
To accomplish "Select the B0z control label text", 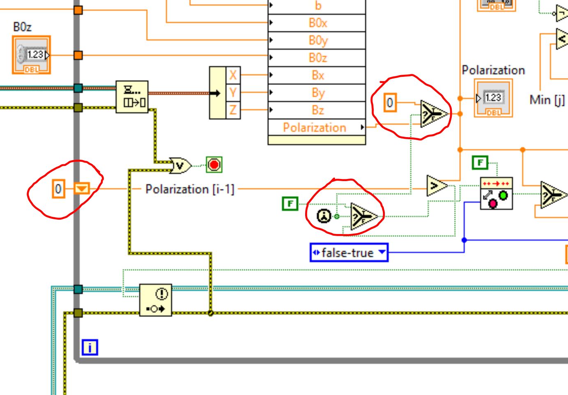I will 22,27.
